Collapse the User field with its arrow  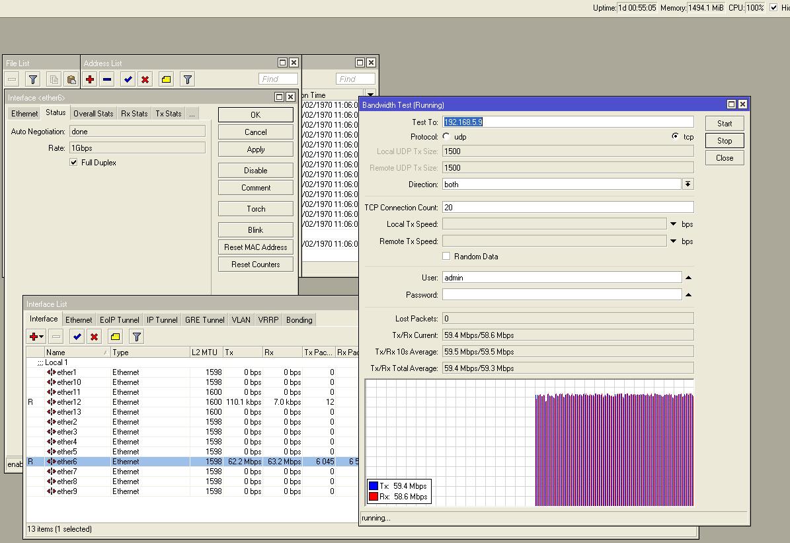click(x=688, y=277)
